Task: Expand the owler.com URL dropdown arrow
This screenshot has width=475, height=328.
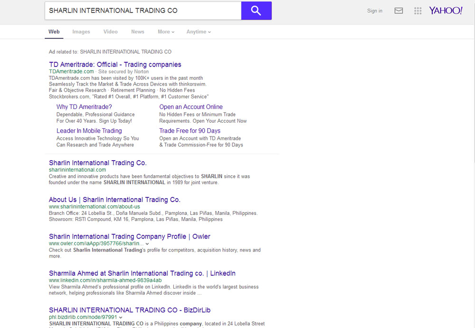Action: click(x=147, y=244)
